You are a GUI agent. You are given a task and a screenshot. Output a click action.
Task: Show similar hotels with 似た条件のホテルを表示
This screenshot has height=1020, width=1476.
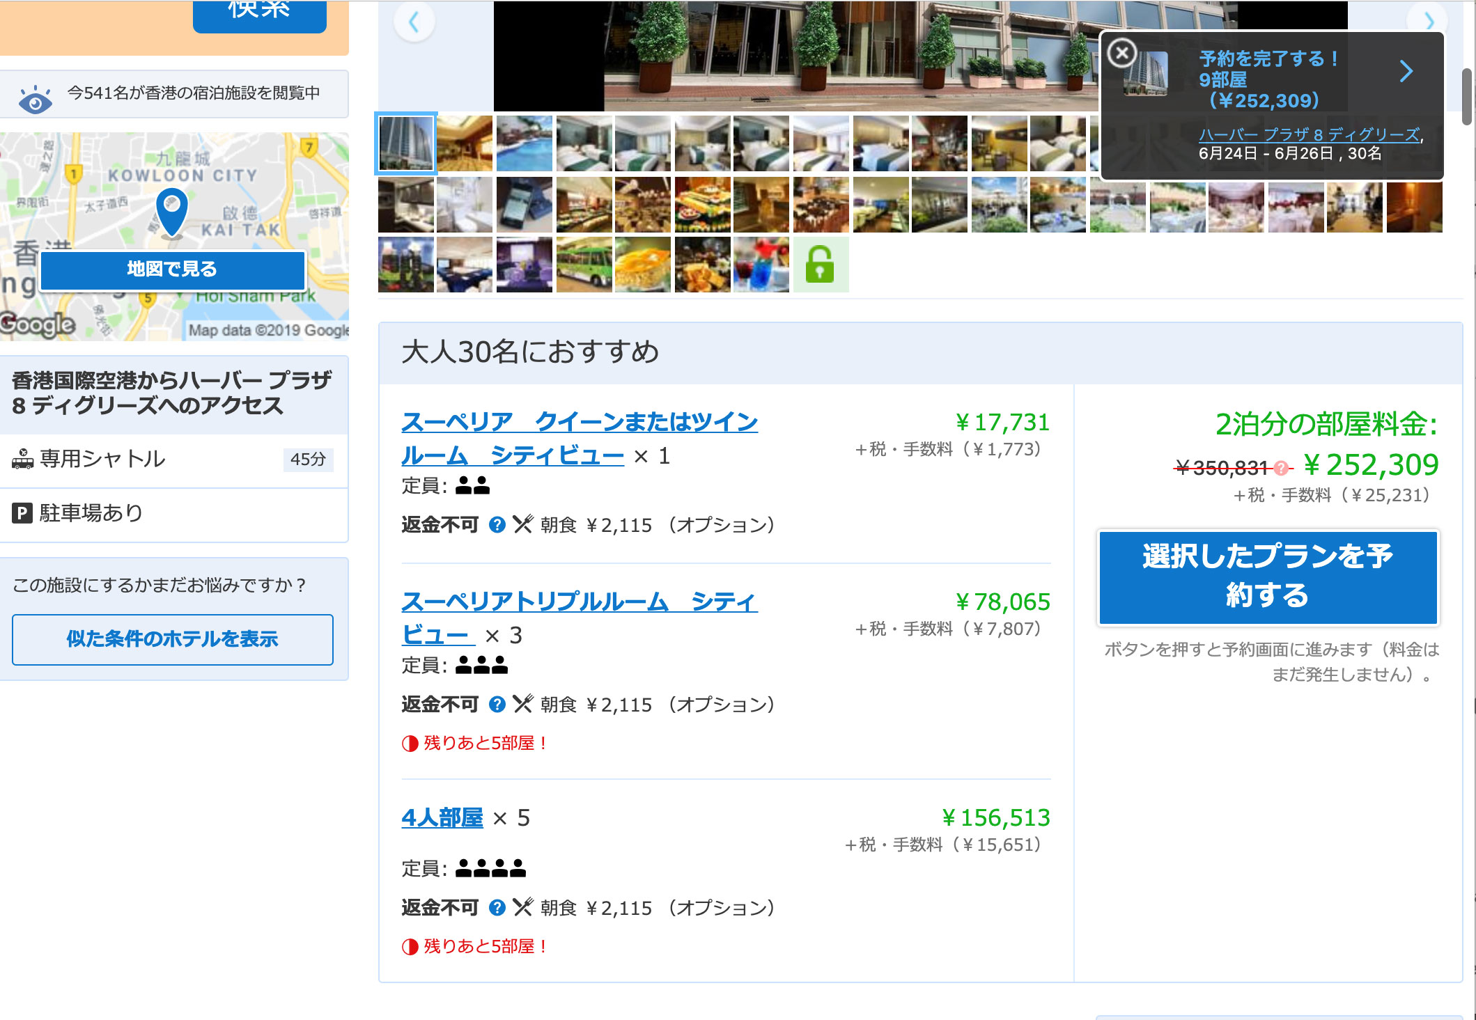point(173,639)
